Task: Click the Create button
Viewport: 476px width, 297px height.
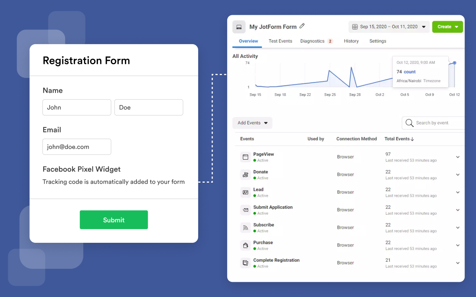Action: [x=447, y=27]
